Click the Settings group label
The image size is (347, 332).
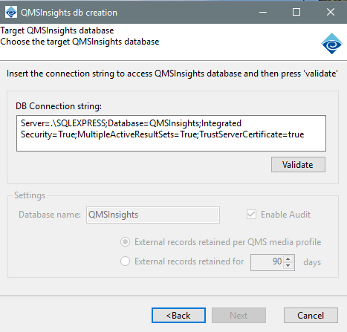pos(30,195)
